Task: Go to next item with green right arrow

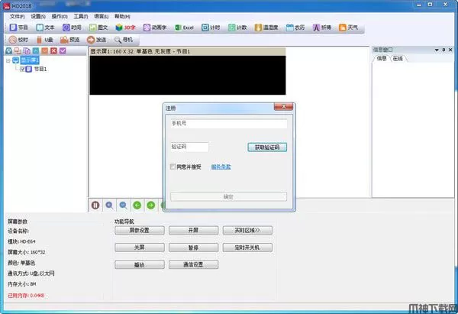Action: (151, 206)
